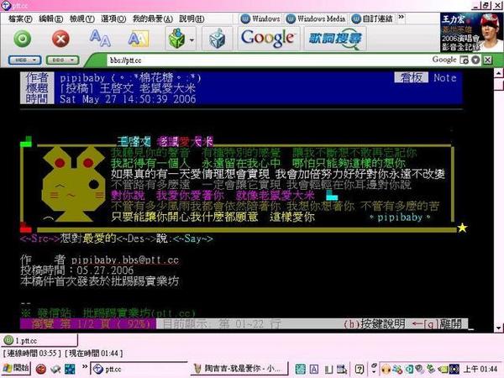Click the 上午 01:44 system clock
This screenshot has width=504, height=378.
[x=480, y=369]
